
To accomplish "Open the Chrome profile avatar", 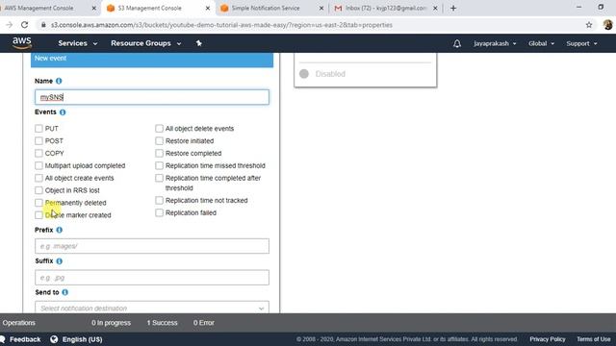I will (x=607, y=25).
